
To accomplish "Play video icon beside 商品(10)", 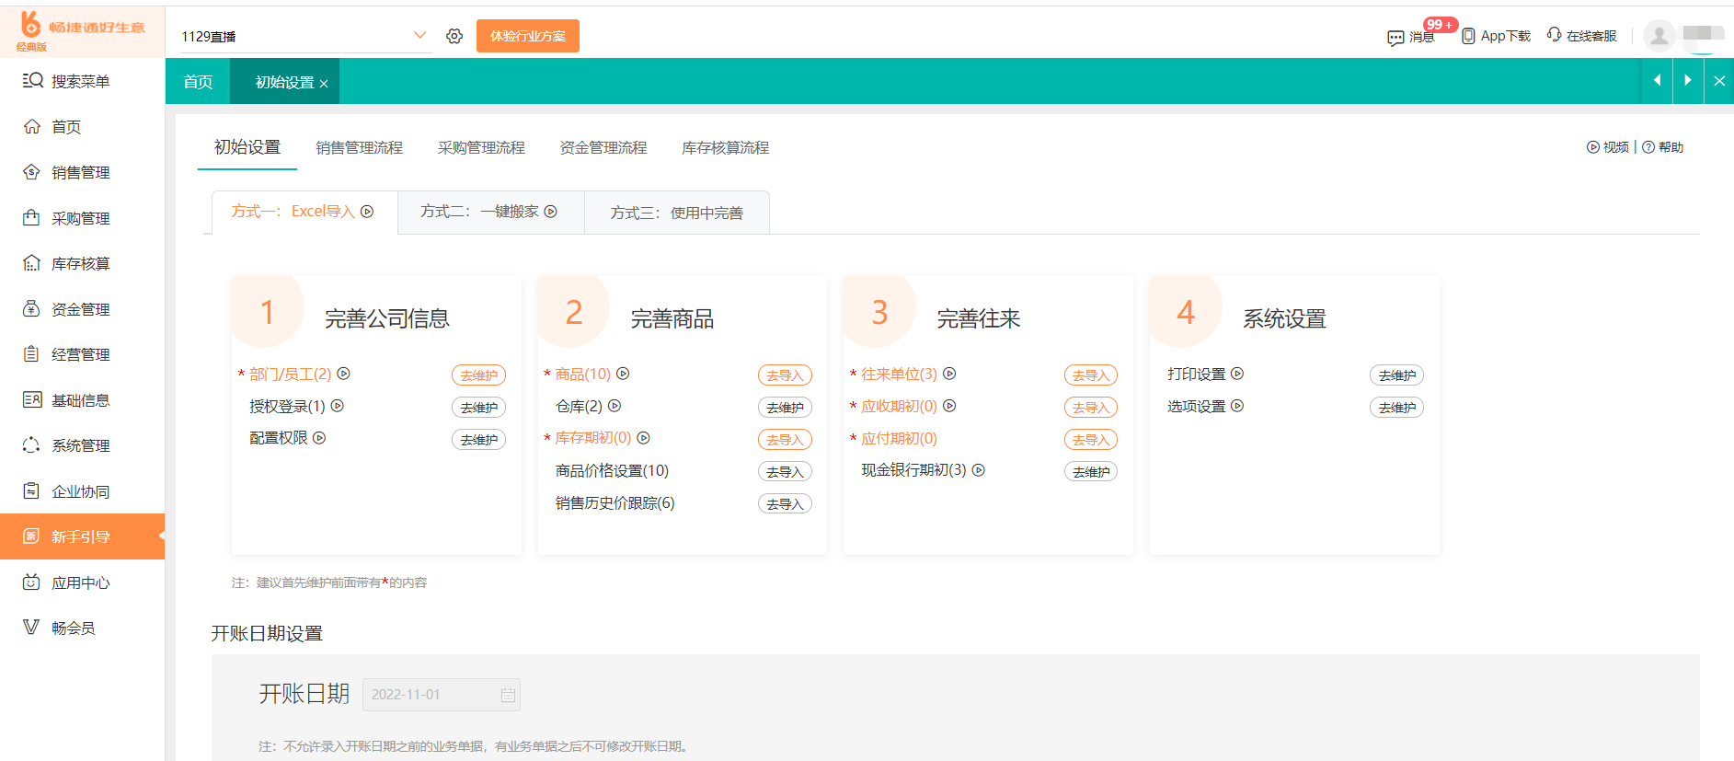I will click(x=623, y=374).
